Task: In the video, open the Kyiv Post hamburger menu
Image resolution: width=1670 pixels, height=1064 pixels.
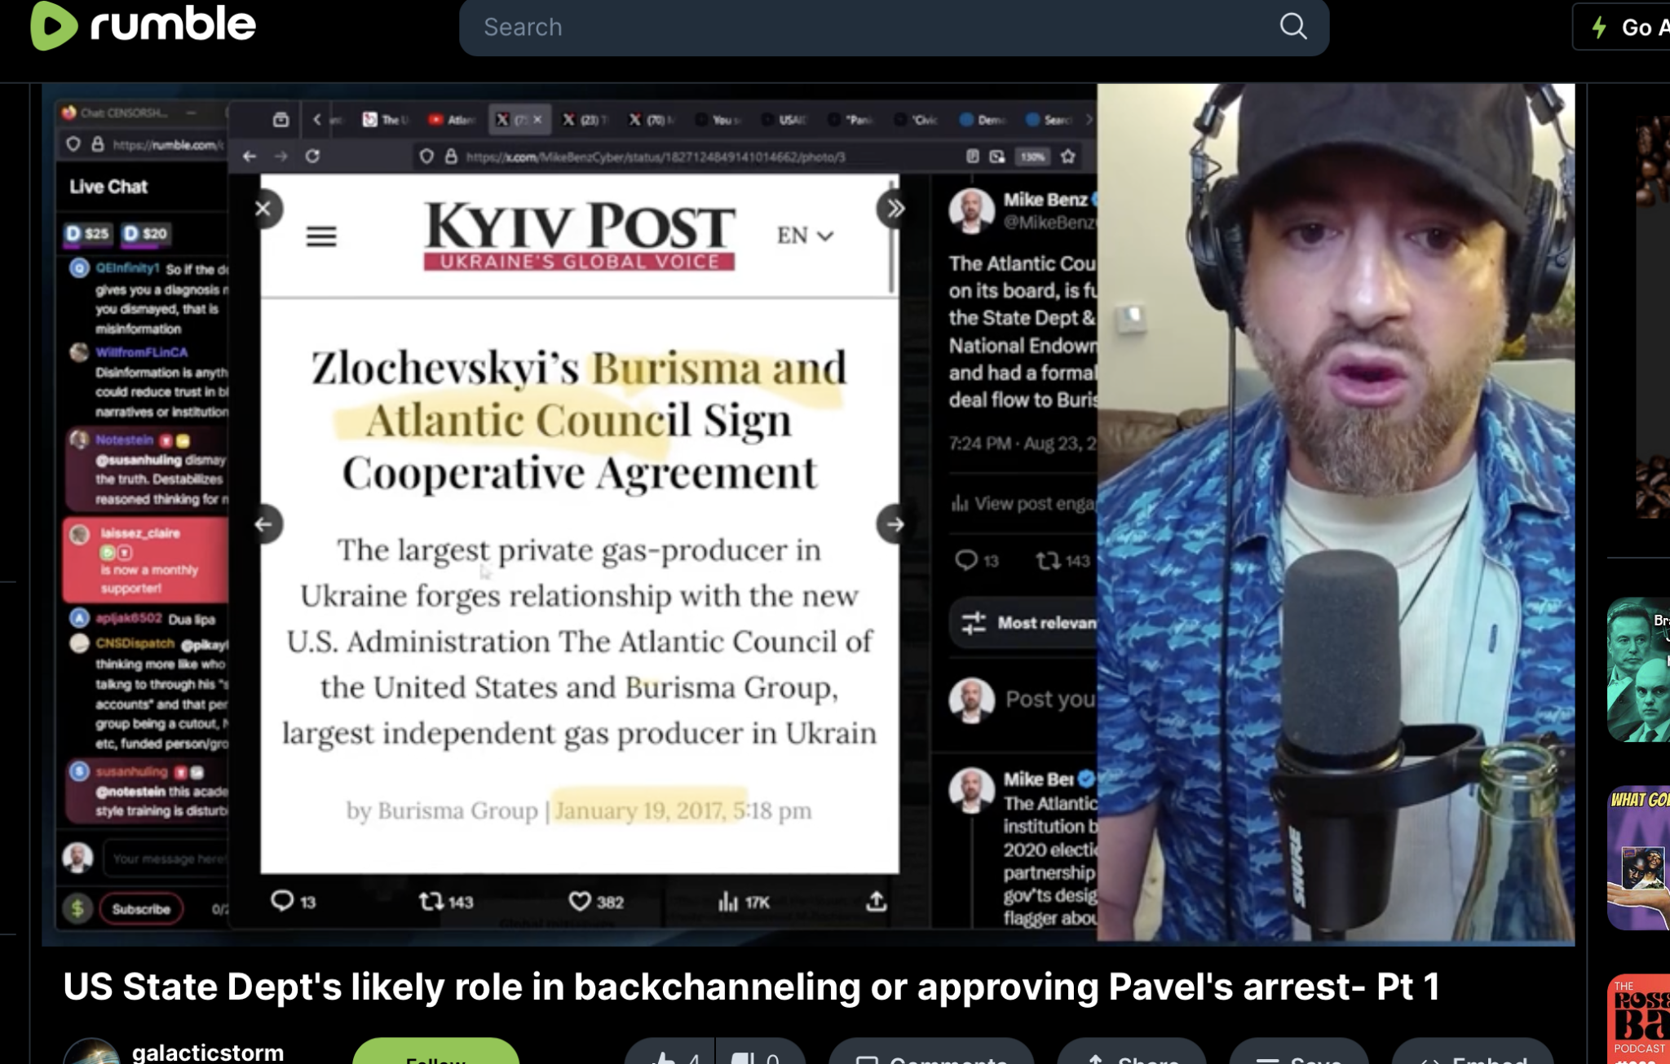Action: pos(321,236)
